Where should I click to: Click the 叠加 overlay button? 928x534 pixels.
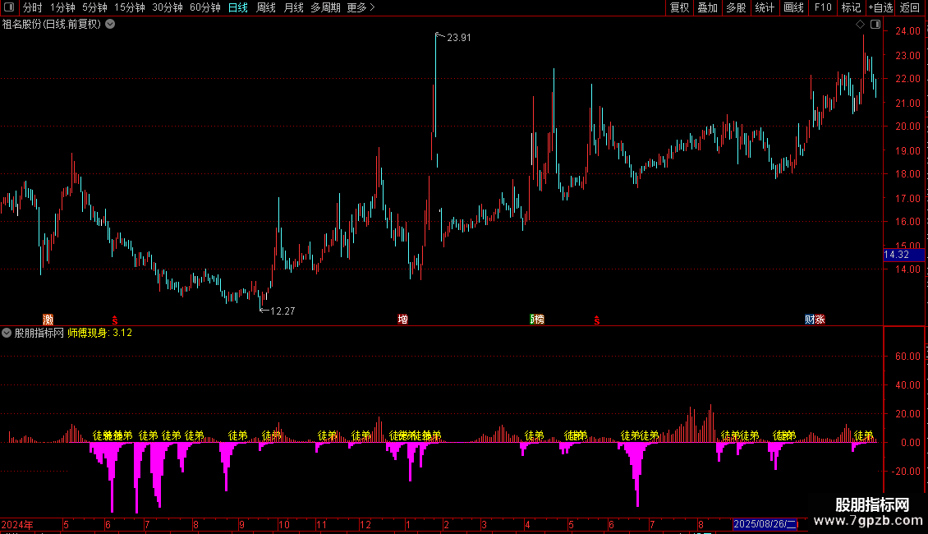pos(707,7)
